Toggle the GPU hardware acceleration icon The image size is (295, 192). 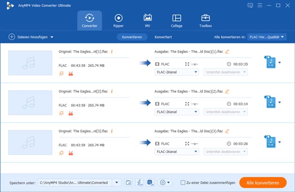point(150,183)
